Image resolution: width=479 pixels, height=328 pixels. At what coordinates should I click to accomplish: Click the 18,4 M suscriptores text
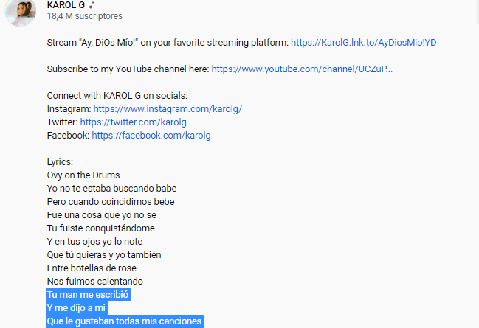click(x=85, y=16)
